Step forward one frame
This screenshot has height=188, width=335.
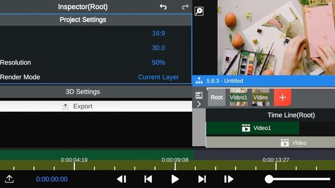pyautogui.click(x=229, y=179)
